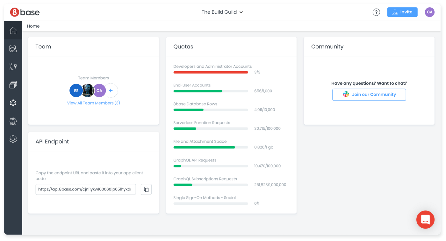Click 8base Database Rows progress bar

(x=211, y=110)
